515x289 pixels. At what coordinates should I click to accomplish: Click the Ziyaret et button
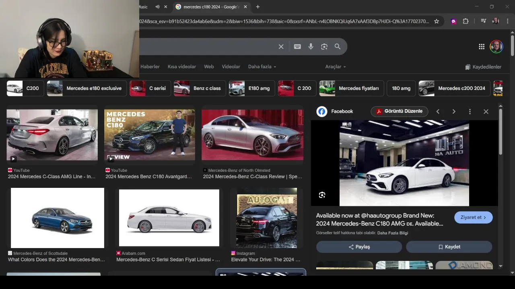point(474,217)
